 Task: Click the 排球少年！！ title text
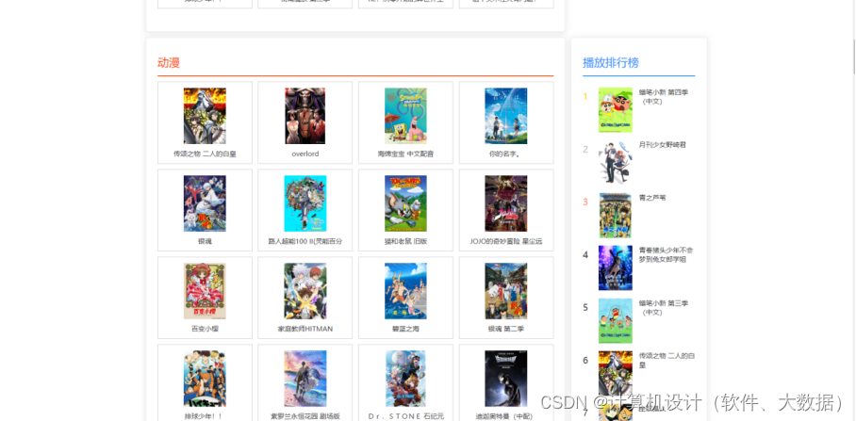(x=205, y=416)
